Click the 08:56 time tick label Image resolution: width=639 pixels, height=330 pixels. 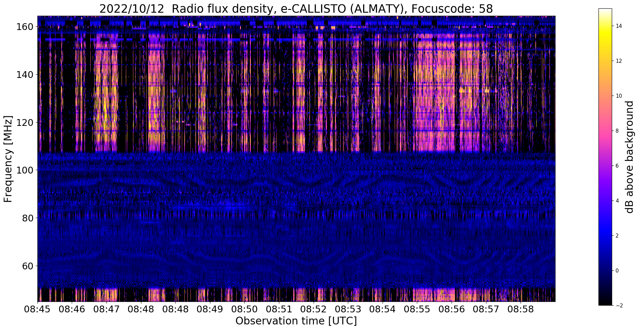point(452,310)
